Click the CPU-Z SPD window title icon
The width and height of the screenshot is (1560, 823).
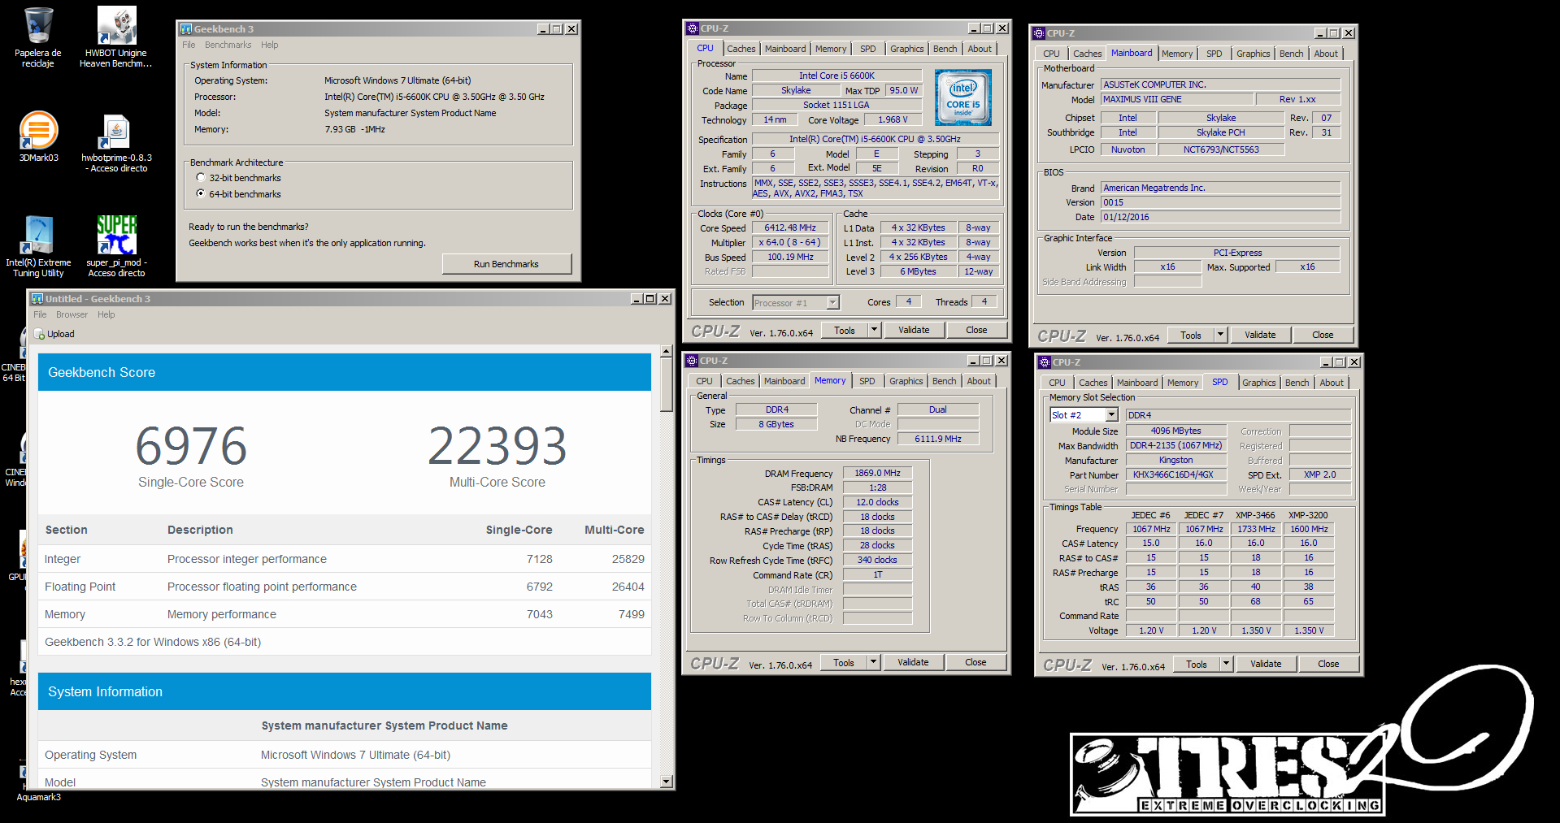pos(1045,362)
